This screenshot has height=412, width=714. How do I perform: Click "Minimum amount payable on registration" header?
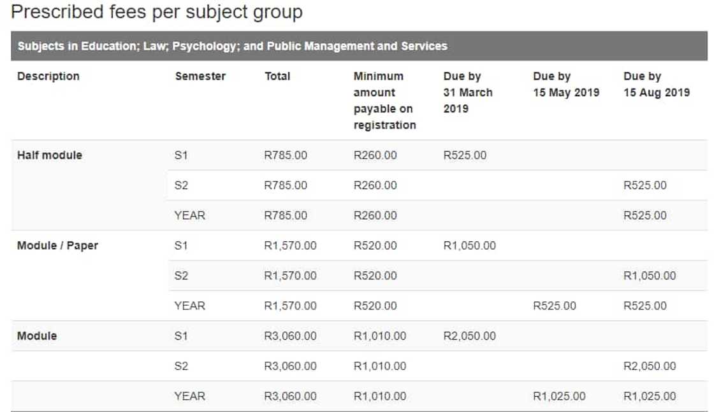click(x=384, y=101)
